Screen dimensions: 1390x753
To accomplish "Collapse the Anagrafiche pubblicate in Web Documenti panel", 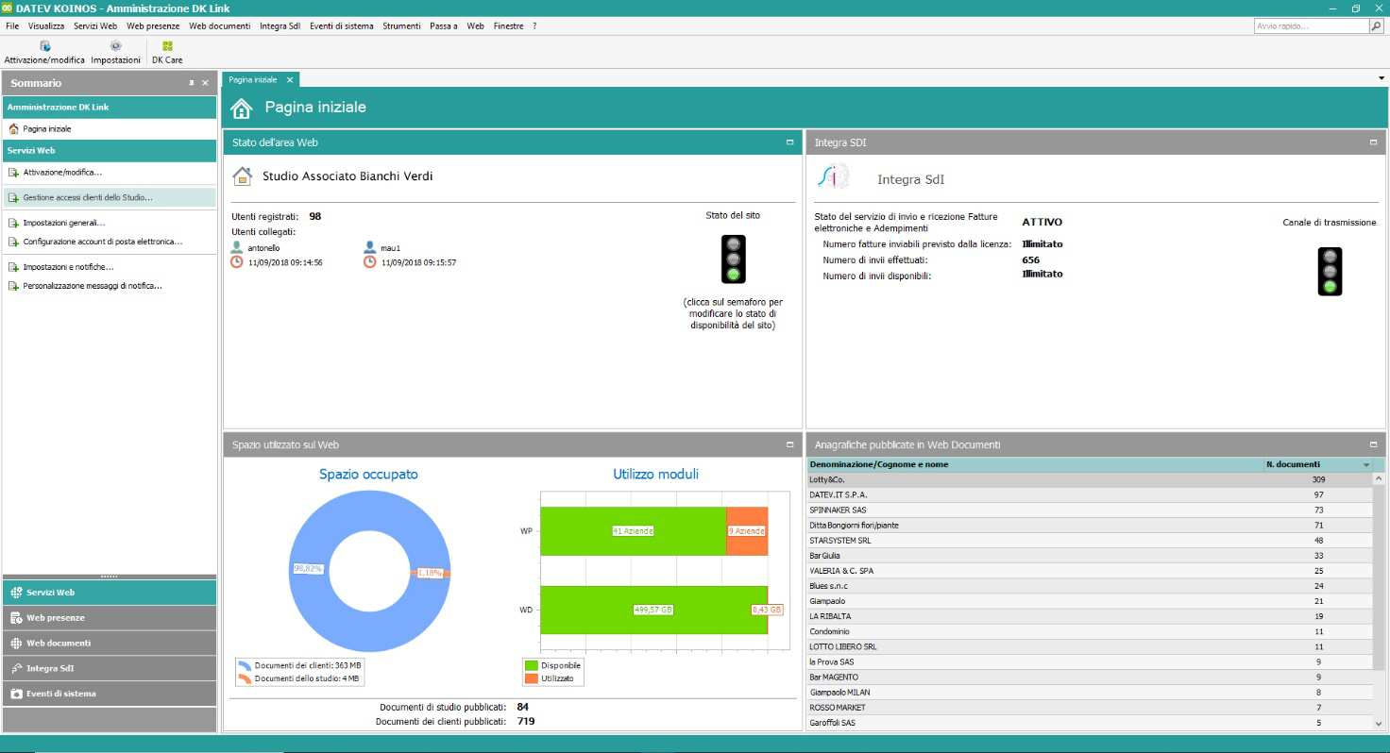I will point(1374,444).
